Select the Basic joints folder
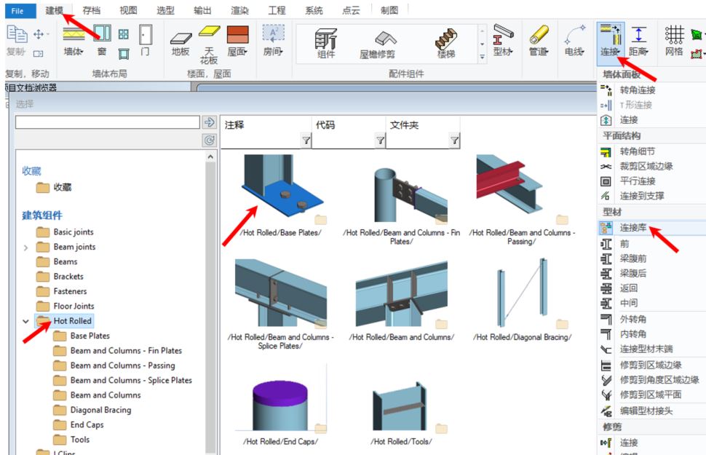 (74, 232)
